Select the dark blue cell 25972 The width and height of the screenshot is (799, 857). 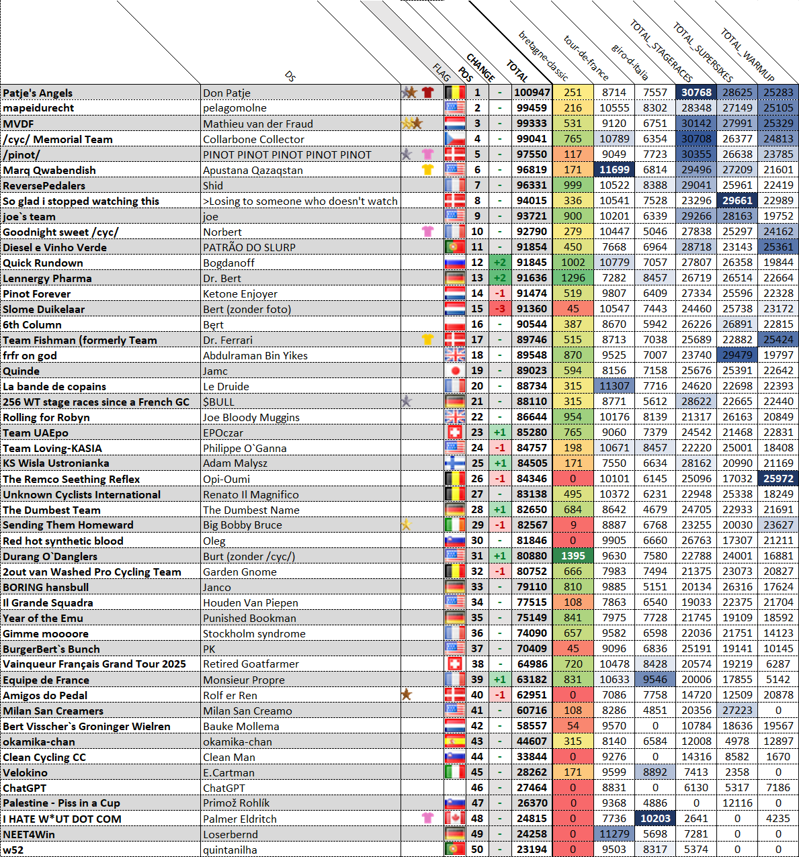778,478
